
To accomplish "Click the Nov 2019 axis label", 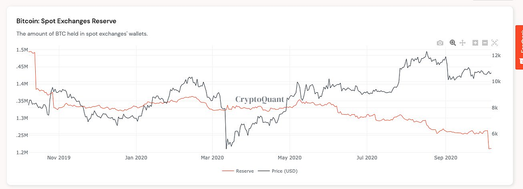I will [x=59, y=157].
